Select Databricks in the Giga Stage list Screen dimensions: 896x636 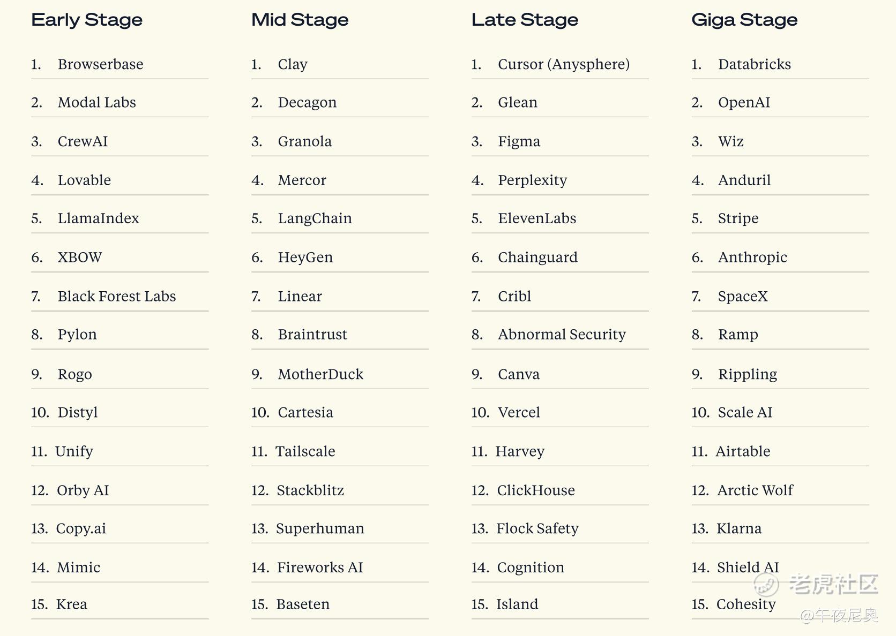pyautogui.click(x=754, y=64)
